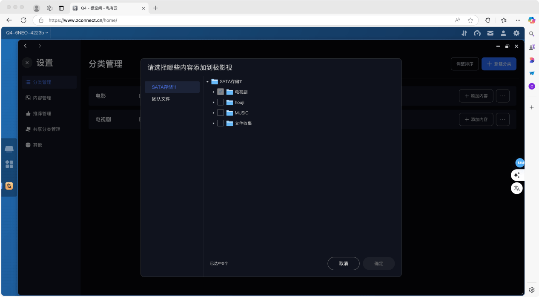Collapse the SATA存储11 root folder
The width and height of the screenshot is (539, 297).
click(x=207, y=82)
